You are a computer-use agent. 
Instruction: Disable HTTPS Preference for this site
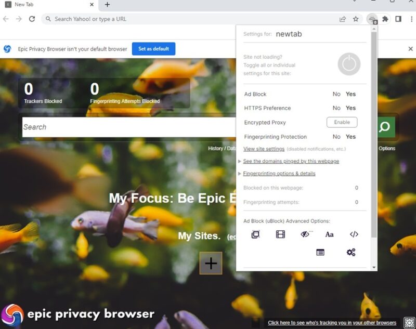(x=337, y=108)
